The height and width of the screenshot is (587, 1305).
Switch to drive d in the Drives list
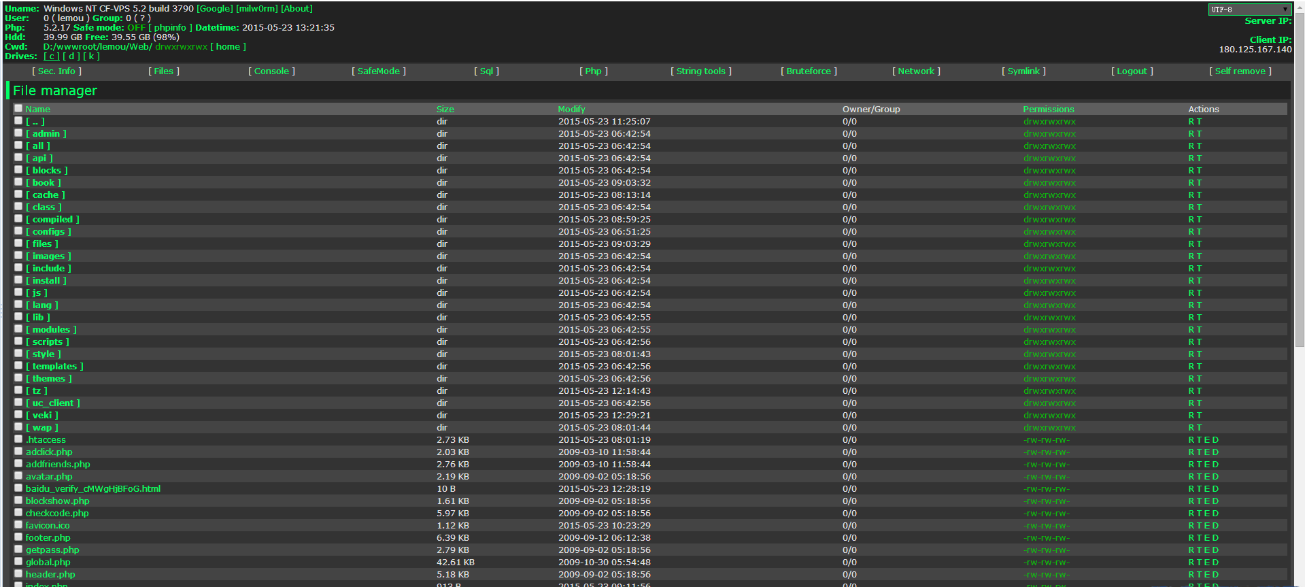click(71, 56)
